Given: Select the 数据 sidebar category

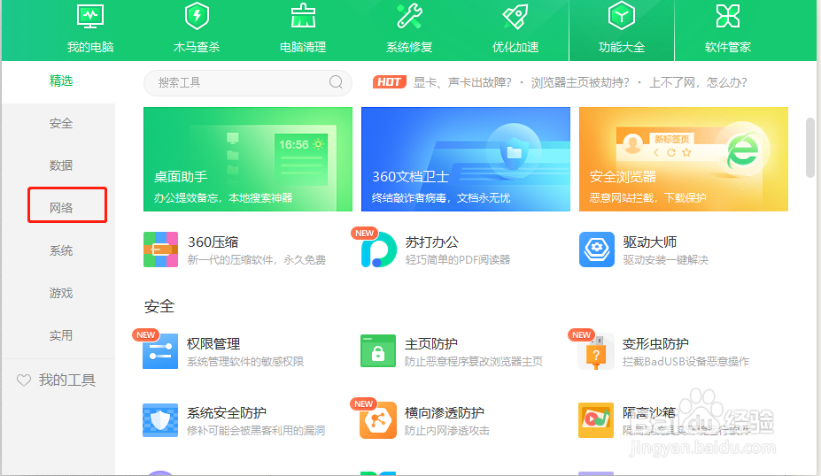Looking at the screenshot, I should pyautogui.click(x=61, y=165).
